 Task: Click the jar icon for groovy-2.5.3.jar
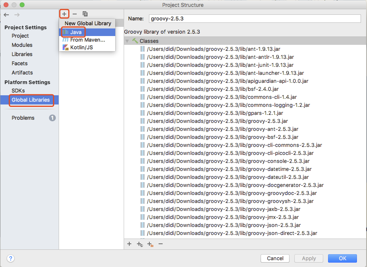(142, 121)
